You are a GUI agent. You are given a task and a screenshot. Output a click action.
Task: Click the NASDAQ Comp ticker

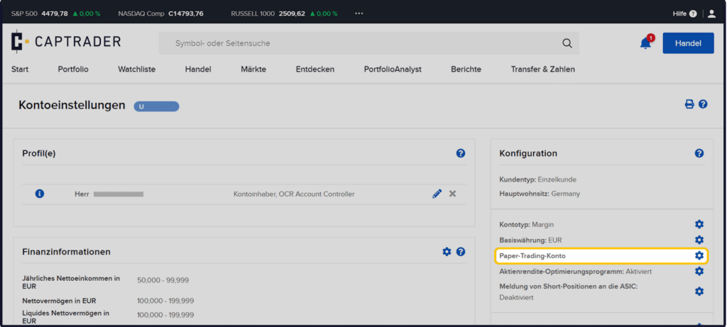(160, 13)
